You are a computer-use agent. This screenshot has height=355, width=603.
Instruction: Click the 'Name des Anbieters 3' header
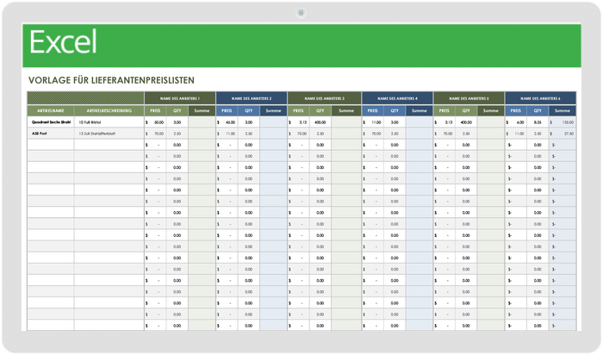[324, 98]
